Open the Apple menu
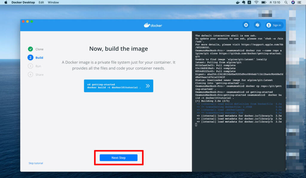This screenshot has height=178, width=306. pyautogui.click(x=5, y=2)
